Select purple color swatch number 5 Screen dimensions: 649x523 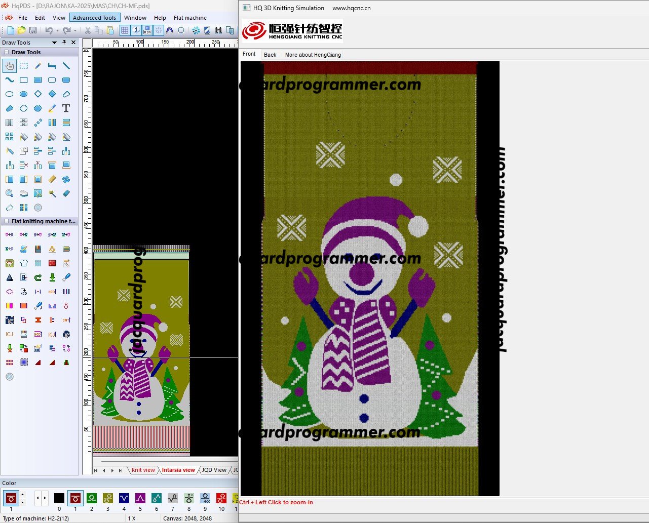point(140,498)
